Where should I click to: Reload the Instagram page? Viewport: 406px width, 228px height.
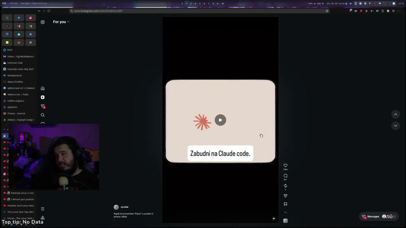pos(49,11)
